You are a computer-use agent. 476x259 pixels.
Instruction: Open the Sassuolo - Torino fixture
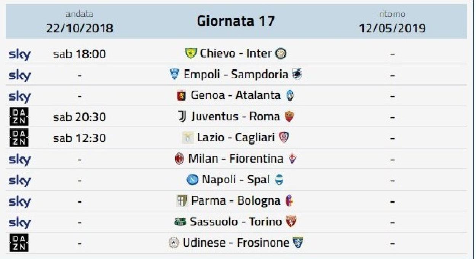pos(236,222)
